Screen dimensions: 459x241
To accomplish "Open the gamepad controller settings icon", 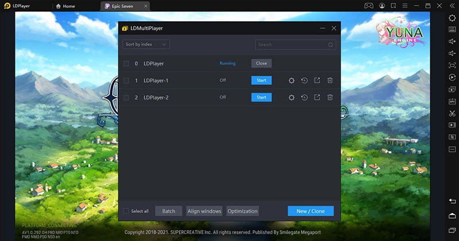I will [x=368, y=6].
